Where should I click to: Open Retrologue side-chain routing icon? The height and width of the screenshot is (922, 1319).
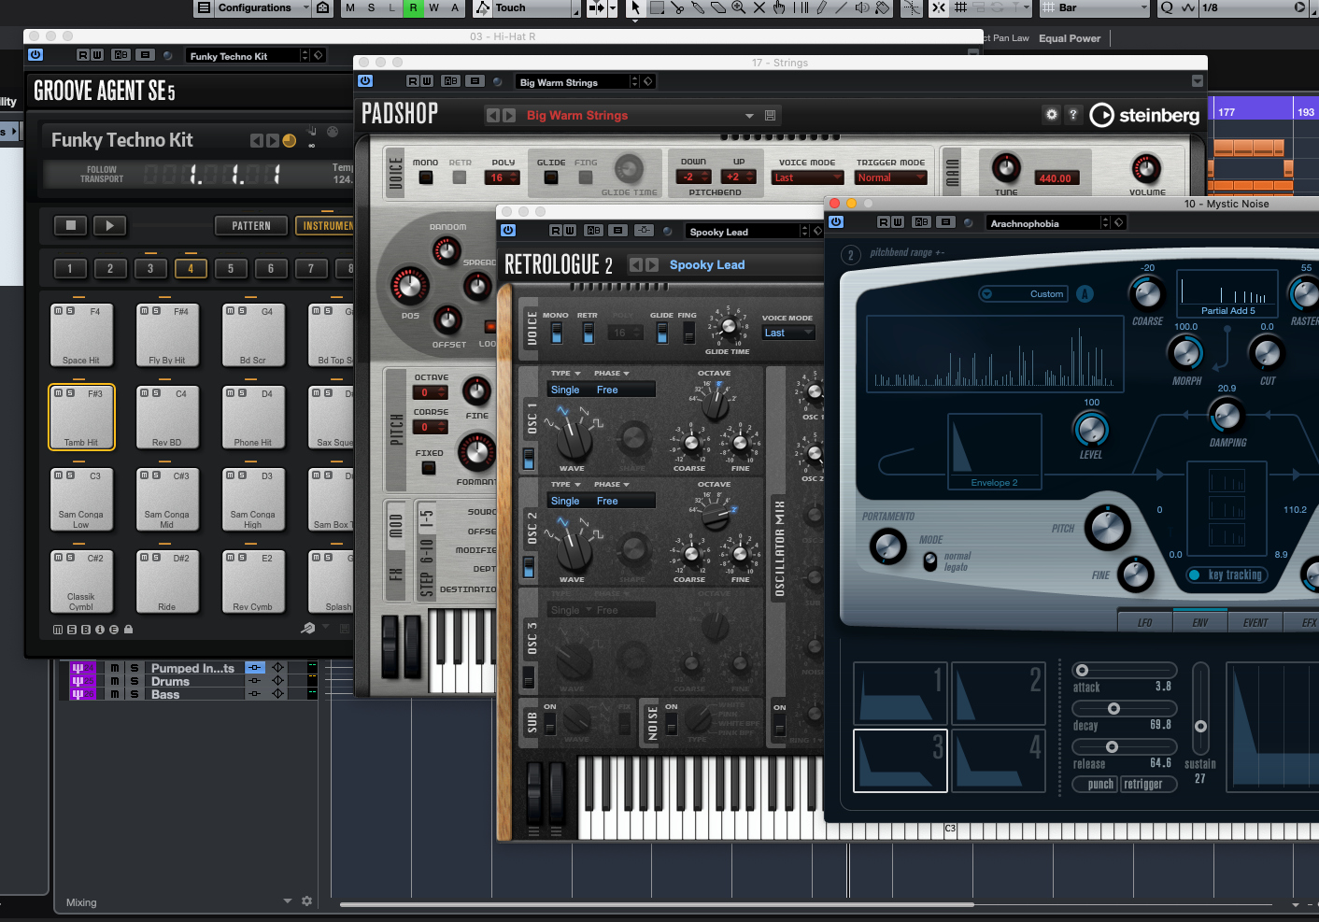pos(644,231)
